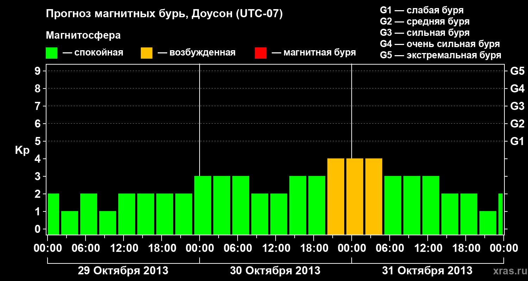Click the first orange Kp 4 bar on 30 October evening
This screenshot has width=528, height=281.
336,196
